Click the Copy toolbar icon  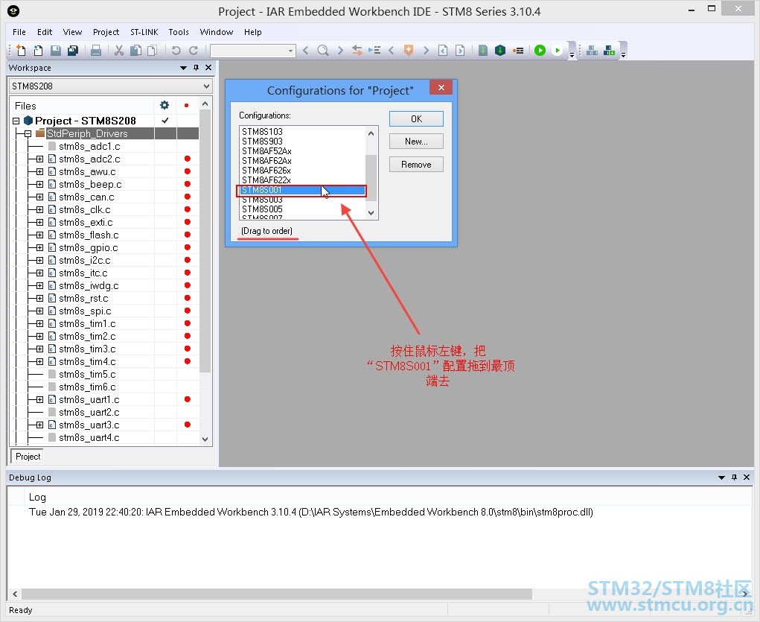point(135,50)
